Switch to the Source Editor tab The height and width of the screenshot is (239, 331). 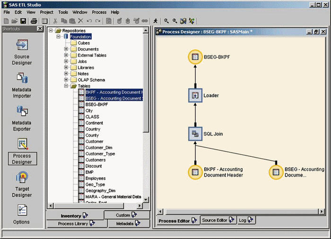click(x=218, y=220)
